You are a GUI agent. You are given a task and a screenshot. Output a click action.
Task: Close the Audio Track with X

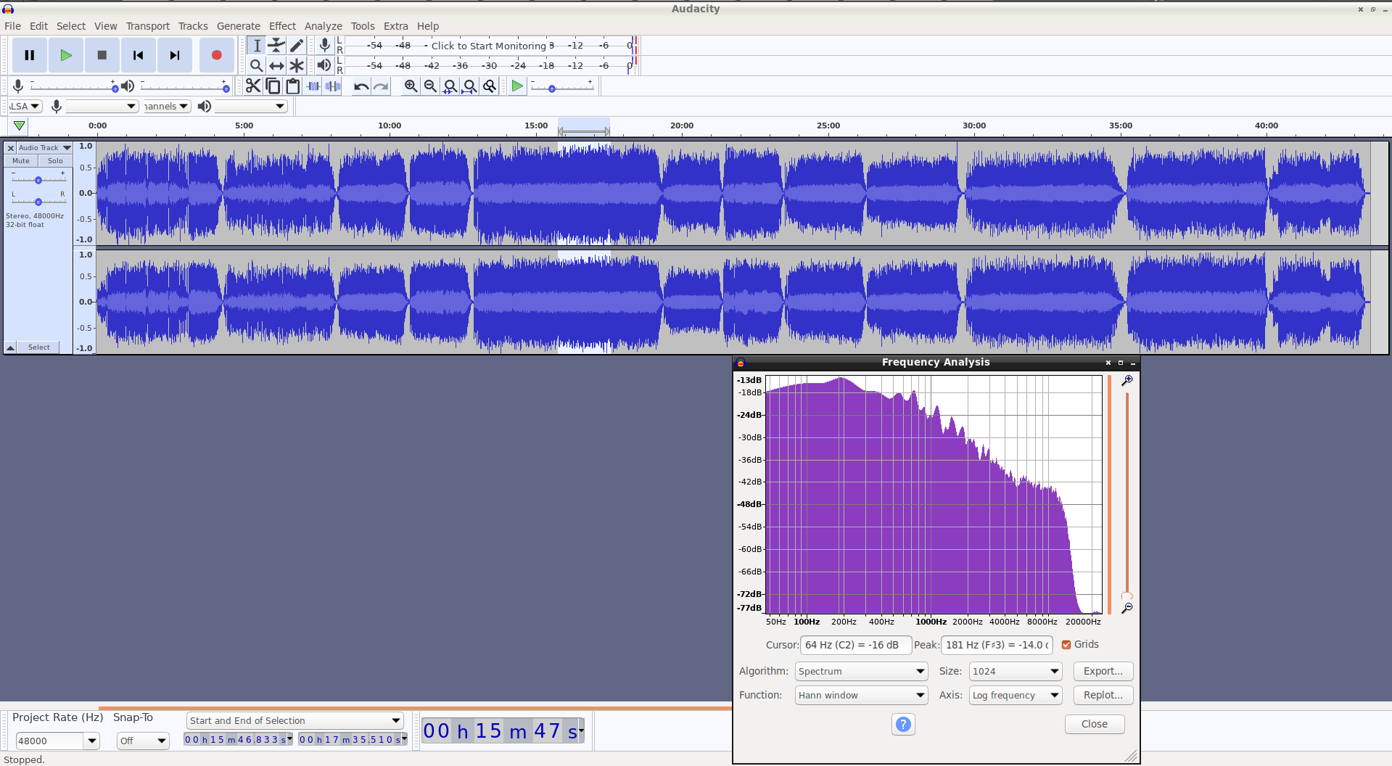tap(11, 147)
